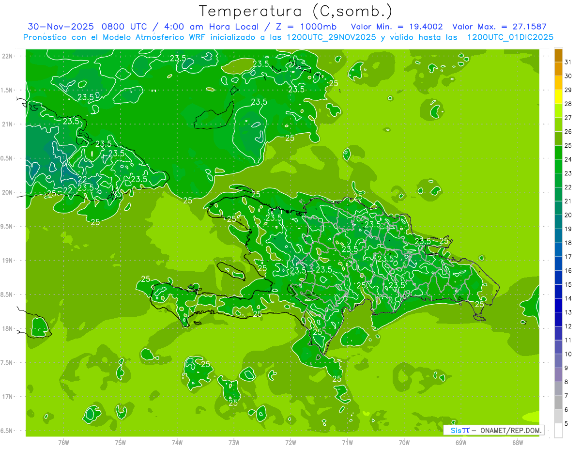Screen dimensions: 581x449
Task: Click the colorbar legend label "27"
Action: click(568, 118)
